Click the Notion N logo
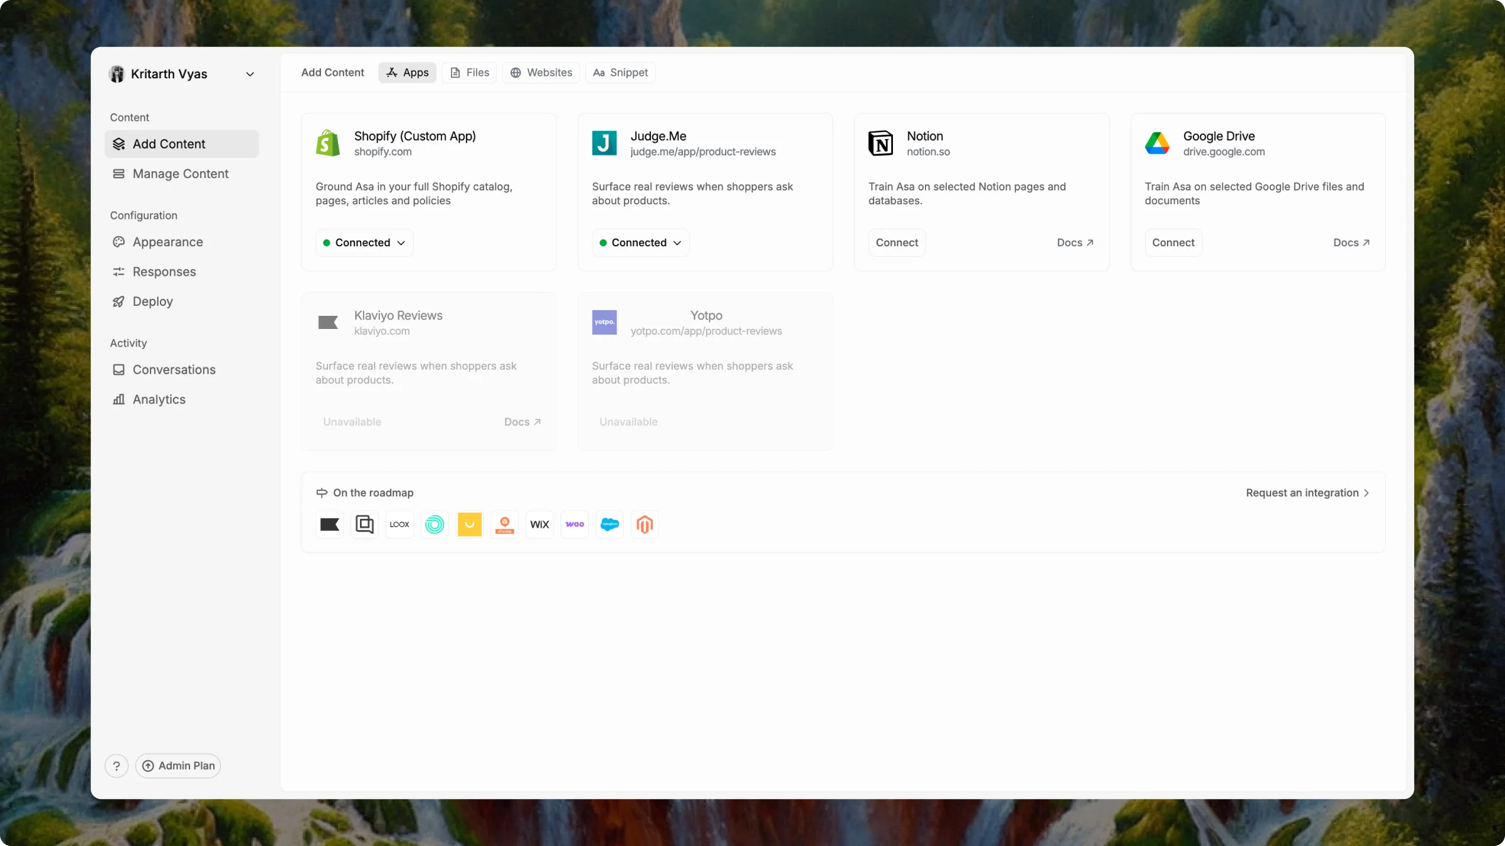The image size is (1505, 846). coord(880,144)
